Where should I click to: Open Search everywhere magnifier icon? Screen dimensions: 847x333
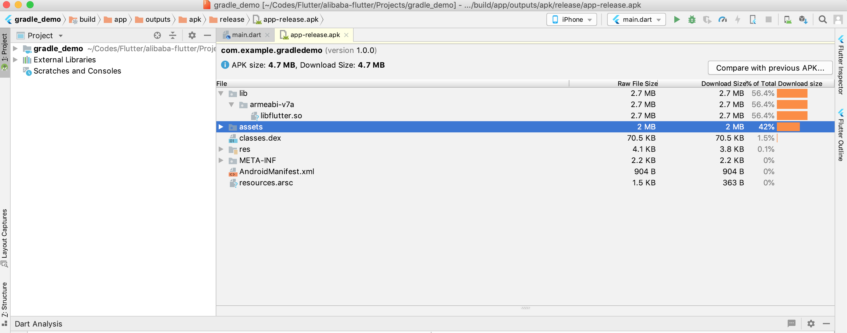coord(823,19)
